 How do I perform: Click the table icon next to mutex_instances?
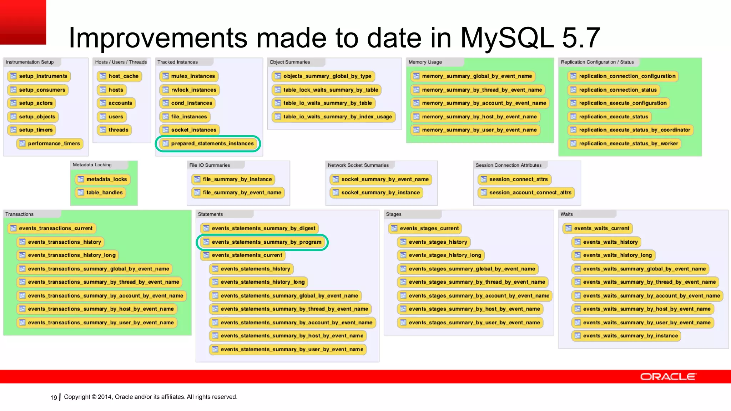166,76
